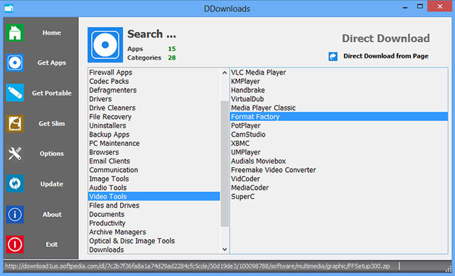Image resolution: width=455 pixels, height=276 pixels.
Task: Select Defragmenters category
Action: coord(154,90)
